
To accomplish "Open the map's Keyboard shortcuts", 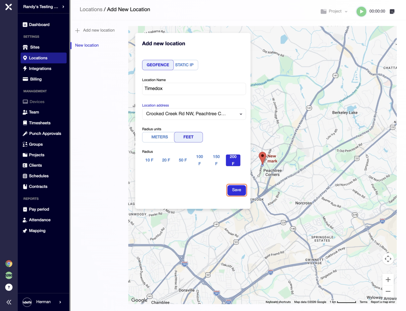I will (x=278, y=302).
